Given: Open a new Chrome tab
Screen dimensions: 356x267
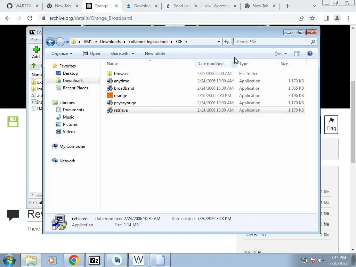Looking at the screenshot, I should point(288,6).
